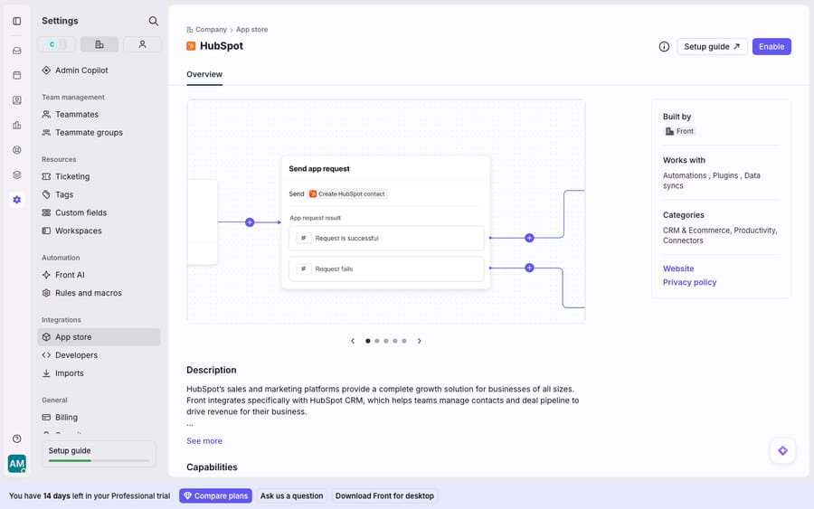Screen dimensions: 814x509
Task: Open the diamond copilot floating button
Action: (x=782, y=451)
